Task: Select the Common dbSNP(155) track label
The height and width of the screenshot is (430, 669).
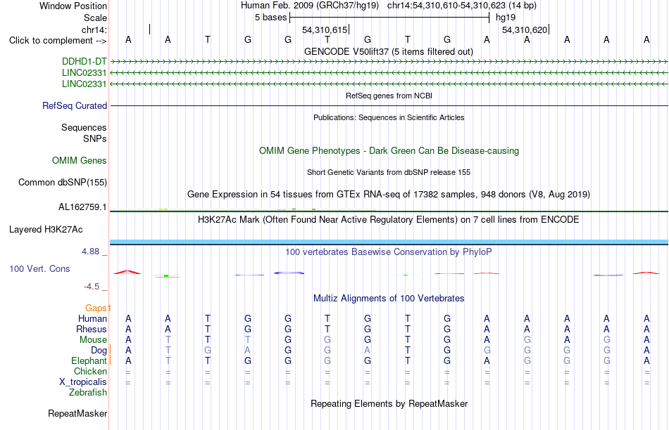Action: pyautogui.click(x=63, y=182)
